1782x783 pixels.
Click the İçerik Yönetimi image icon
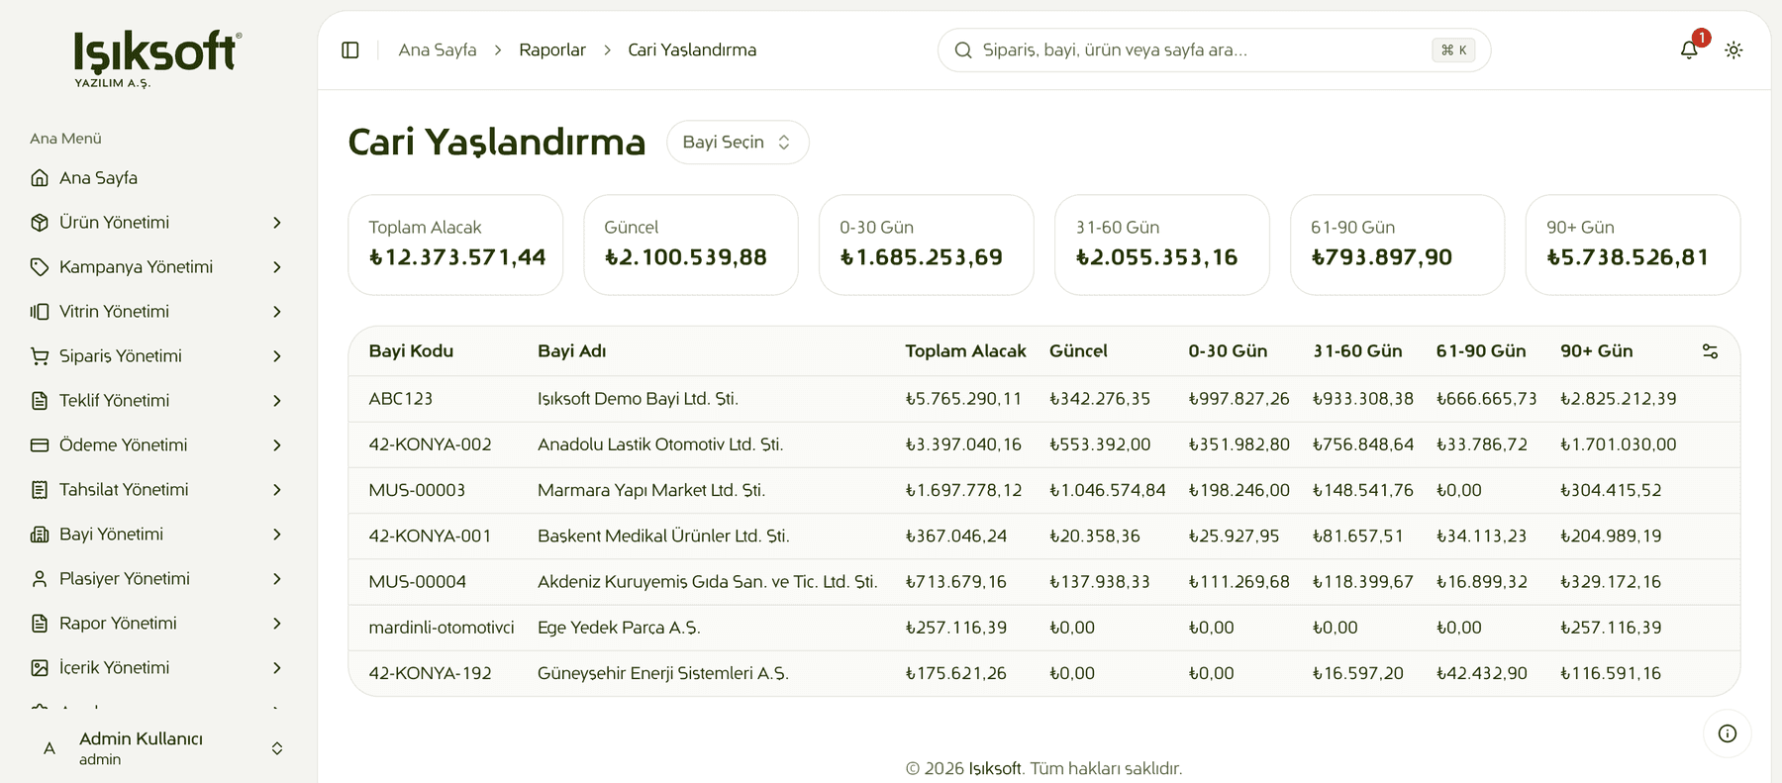tap(40, 668)
